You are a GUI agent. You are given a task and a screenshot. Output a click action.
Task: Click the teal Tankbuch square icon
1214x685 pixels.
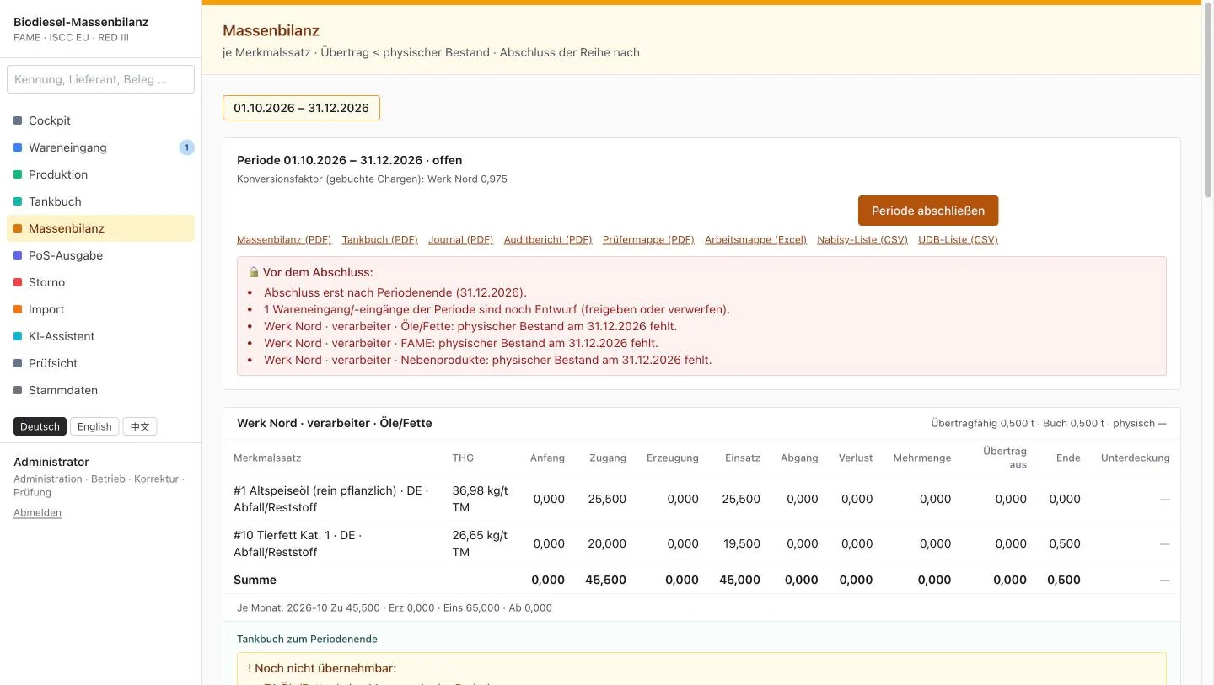(18, 201)
